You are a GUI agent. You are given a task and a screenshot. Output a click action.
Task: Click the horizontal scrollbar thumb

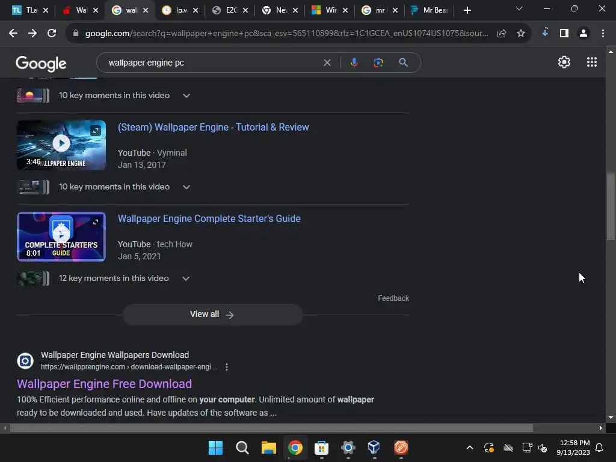click(x=271, y=428)
